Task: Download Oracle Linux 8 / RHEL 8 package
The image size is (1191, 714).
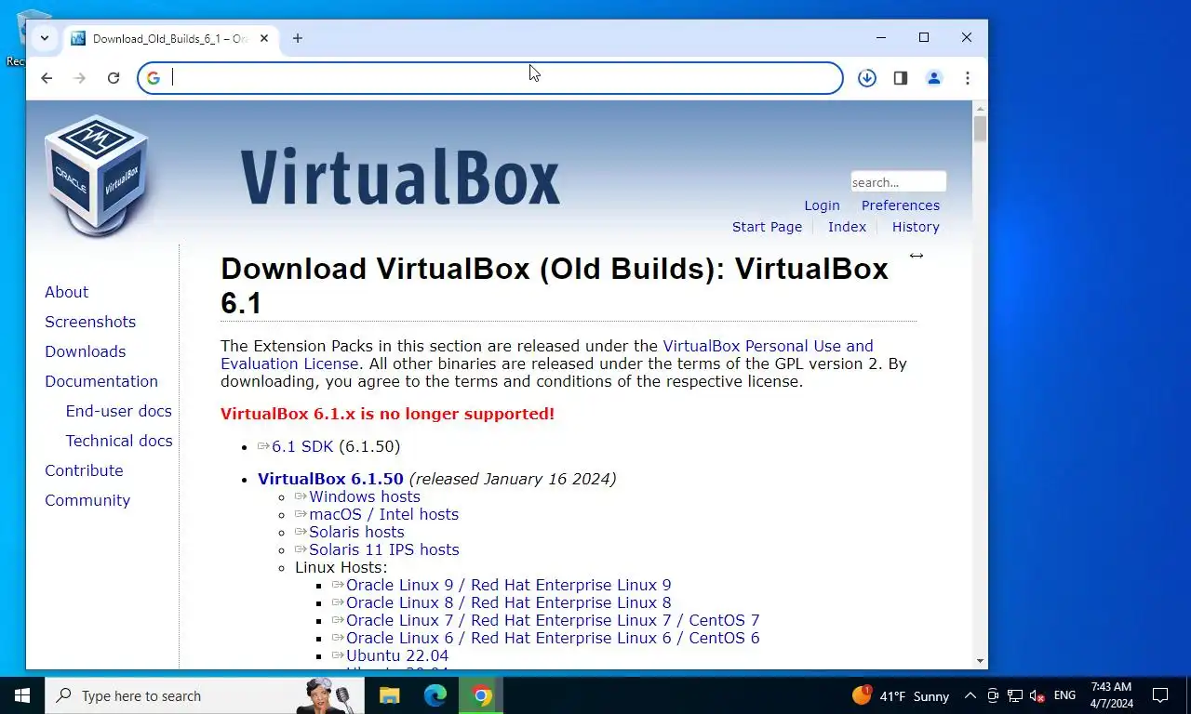Action: [x=508, y=602]
